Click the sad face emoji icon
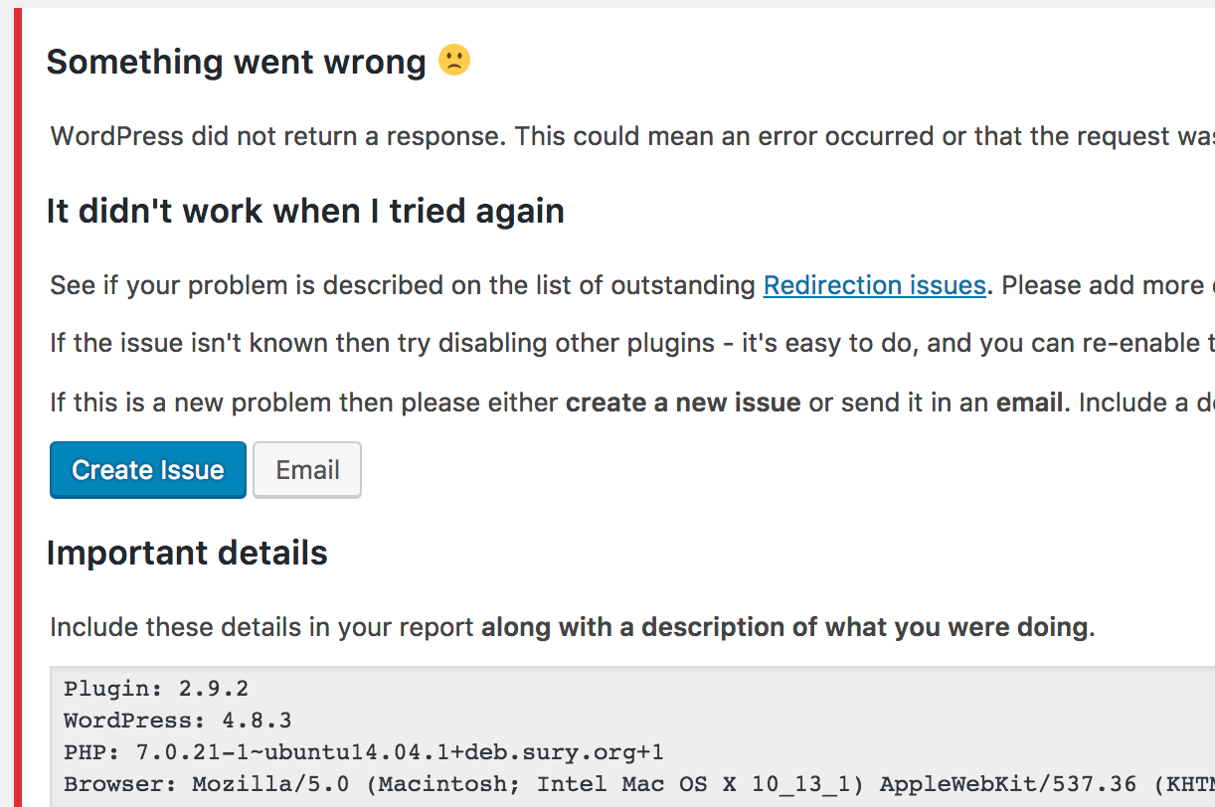 tap(454, 61)
